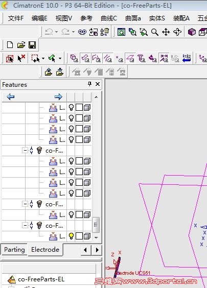Image resolution: width=207 pixels, height=288 pixels.
Task: Turn off the lit yellow light bulb
Action: [x=71, y=236]
